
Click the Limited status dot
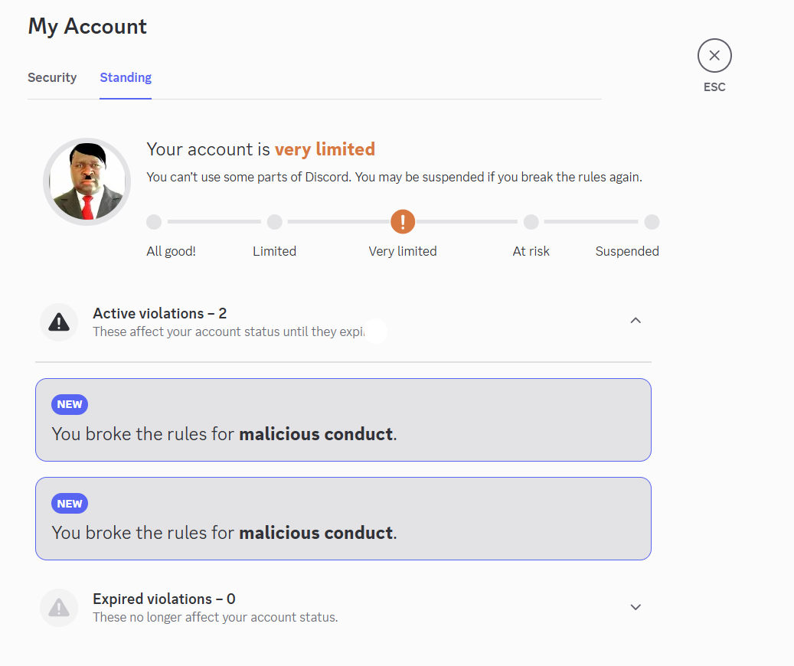(274, 222)
